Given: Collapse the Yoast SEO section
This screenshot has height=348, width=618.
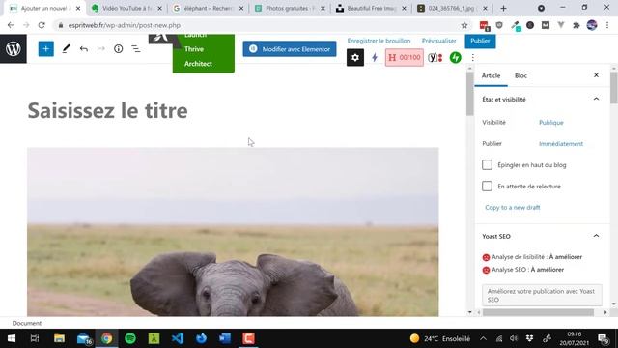Looking at the screenshot, I should [596, 236].
